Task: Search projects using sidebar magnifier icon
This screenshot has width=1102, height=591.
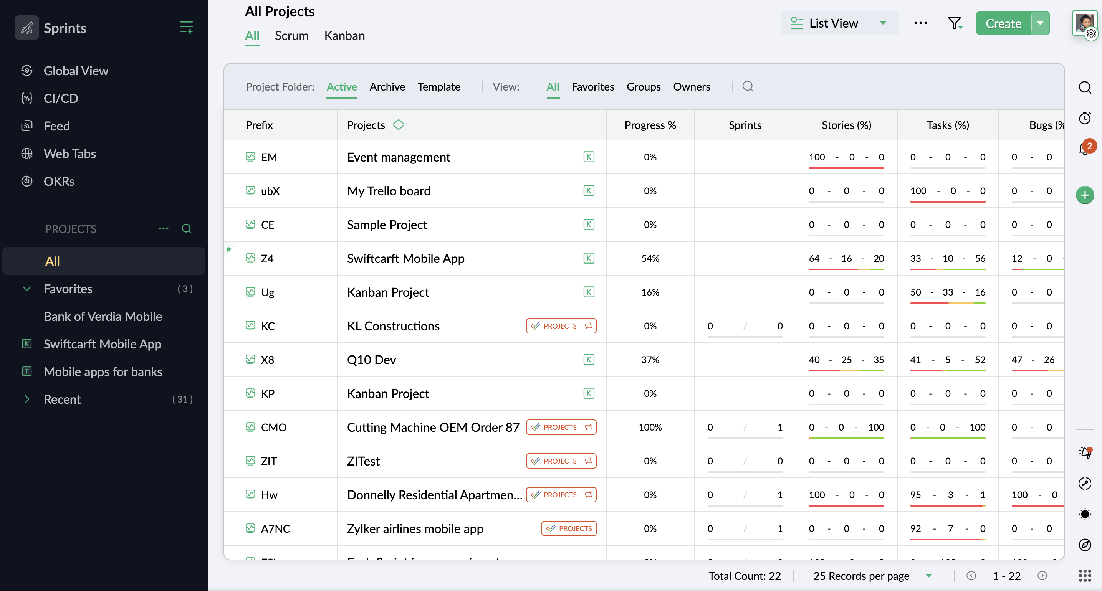Action: click(x=187, y=229)
